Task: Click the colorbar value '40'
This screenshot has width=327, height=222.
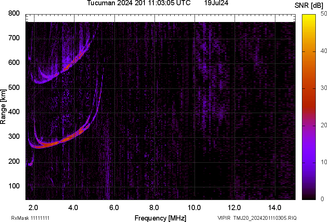Action: click(324, 51)
